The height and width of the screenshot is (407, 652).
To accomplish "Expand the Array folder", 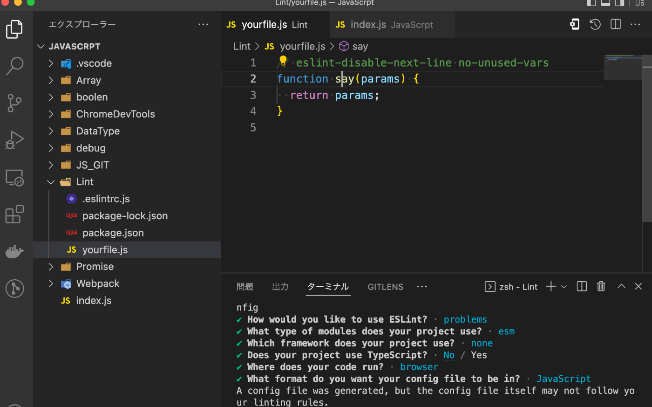I will (51, 80).
